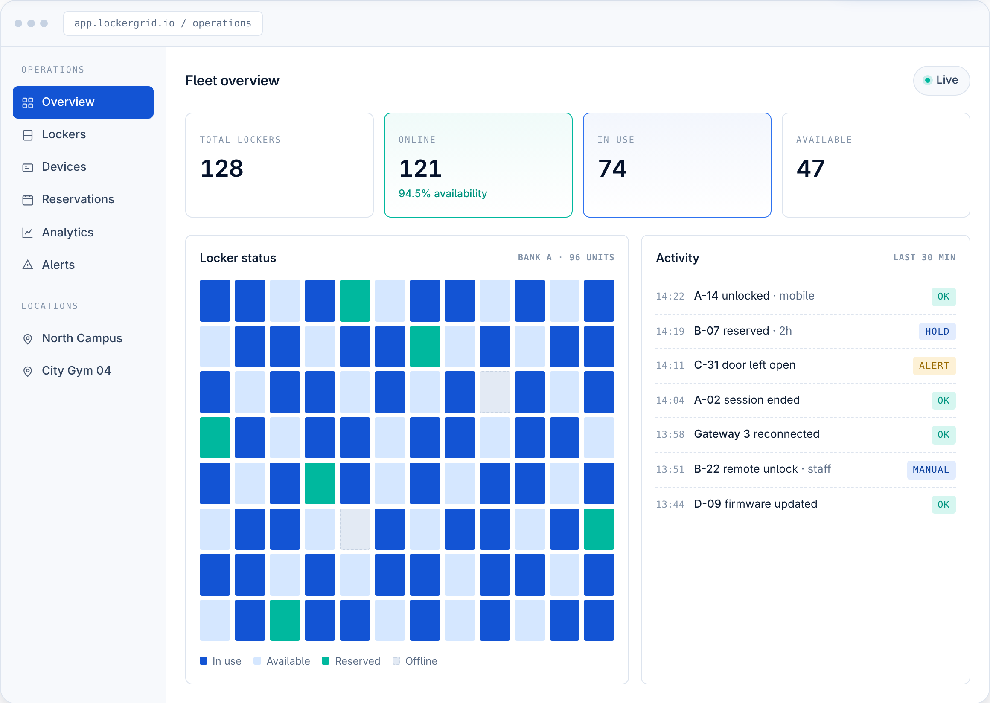Click the 13:44 timestamp

670,505
